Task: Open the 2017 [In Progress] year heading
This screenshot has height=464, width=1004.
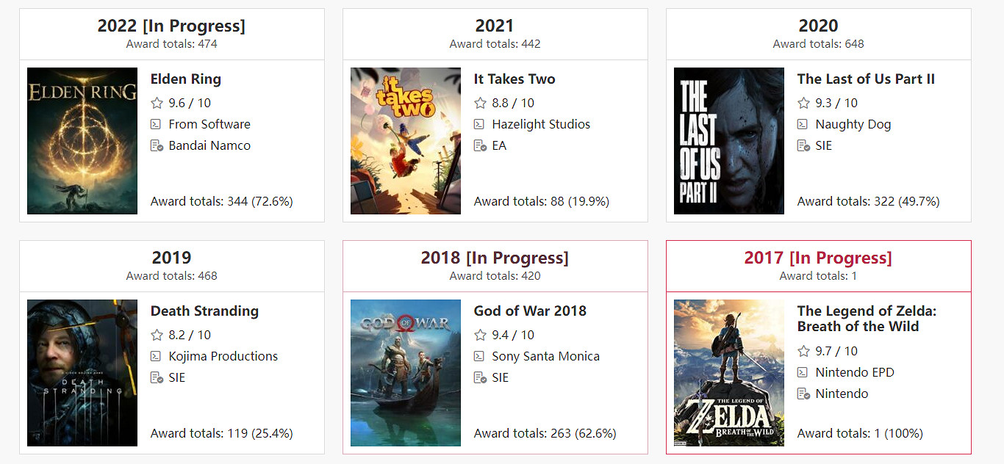Action: [818, 258]
